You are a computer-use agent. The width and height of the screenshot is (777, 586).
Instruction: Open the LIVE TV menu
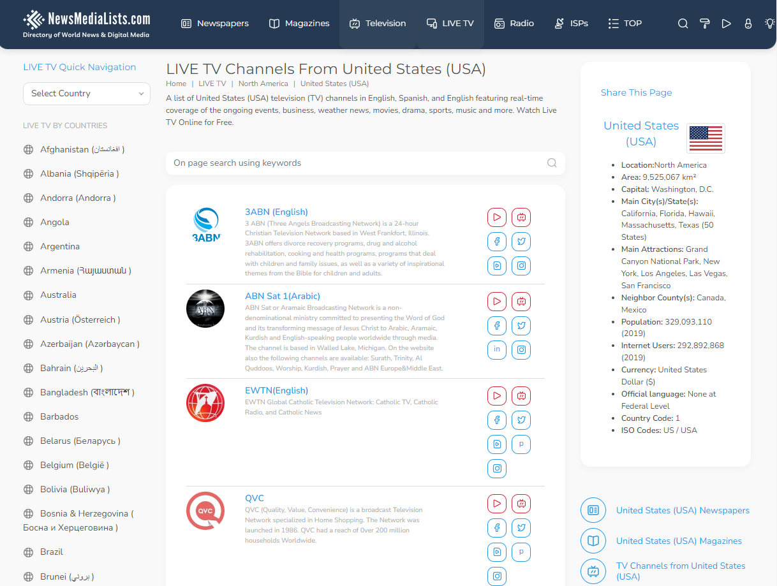450,24
